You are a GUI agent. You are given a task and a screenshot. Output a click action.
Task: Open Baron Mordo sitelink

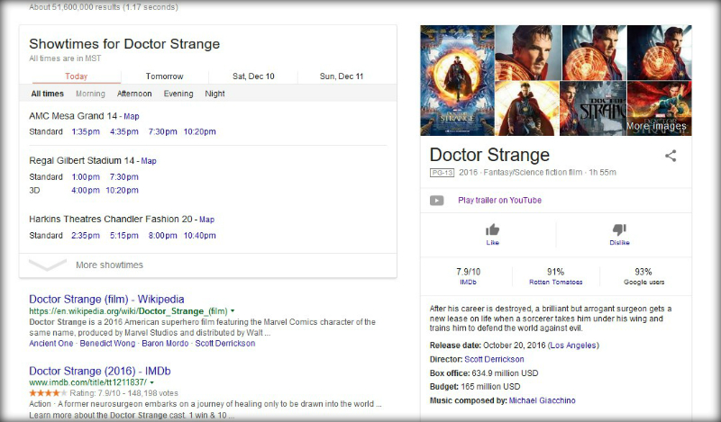click(x=165, y=344)
